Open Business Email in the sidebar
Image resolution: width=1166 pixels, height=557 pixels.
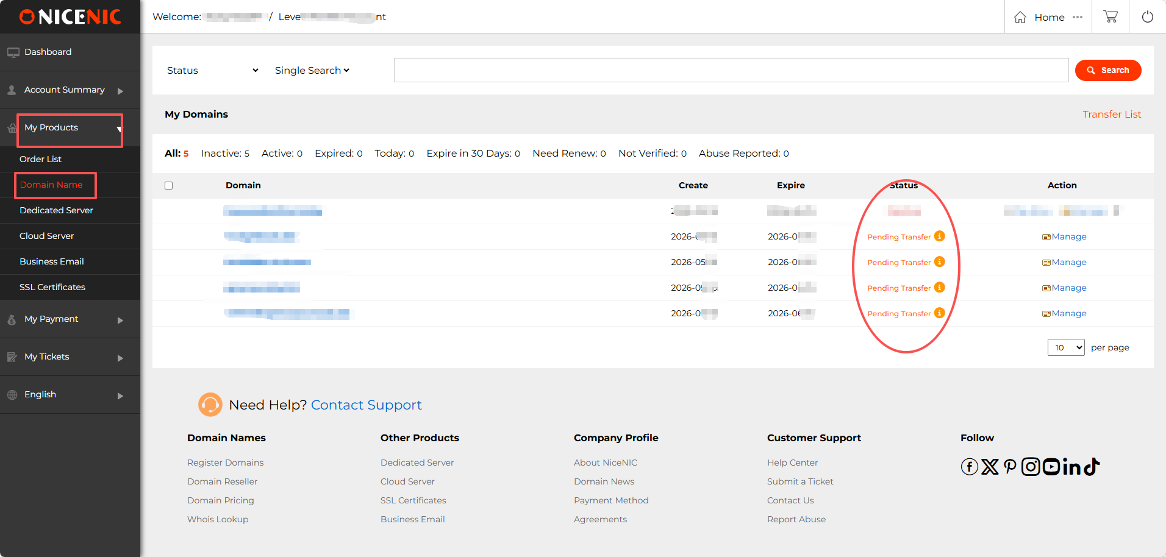tap(52, 261)
